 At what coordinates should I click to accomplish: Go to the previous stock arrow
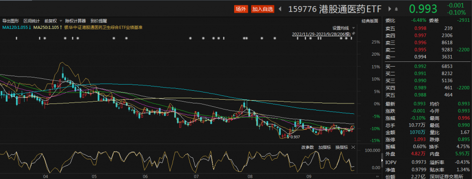(280, 9)
